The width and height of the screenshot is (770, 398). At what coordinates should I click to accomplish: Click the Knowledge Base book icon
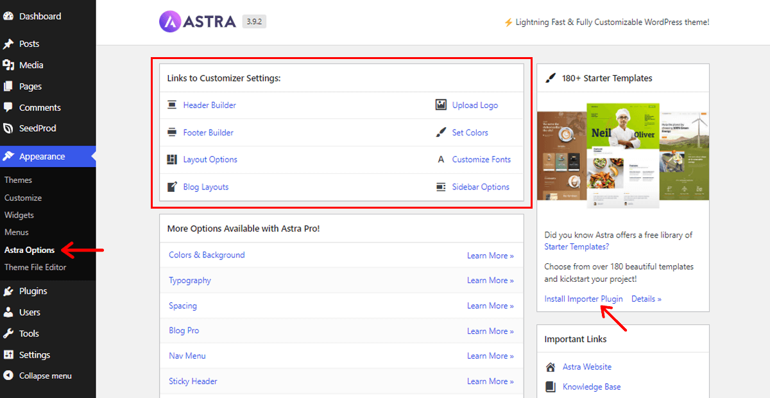[x=550, y=386]
